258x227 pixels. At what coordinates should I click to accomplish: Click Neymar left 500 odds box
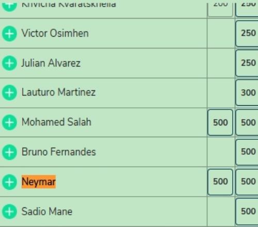point(220,182)
